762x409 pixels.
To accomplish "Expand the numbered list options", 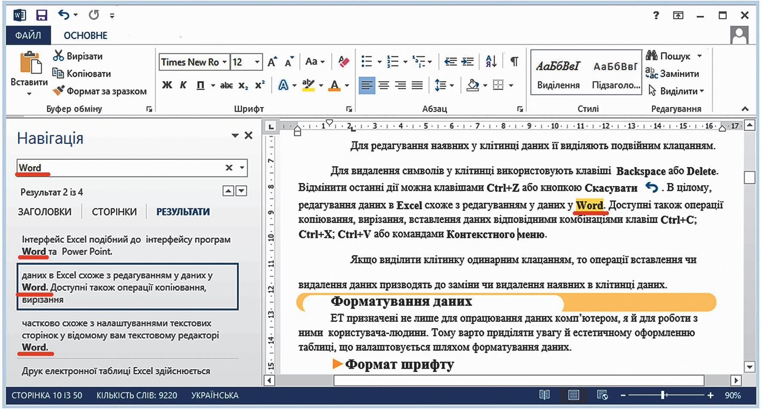I will click(405, 62).
